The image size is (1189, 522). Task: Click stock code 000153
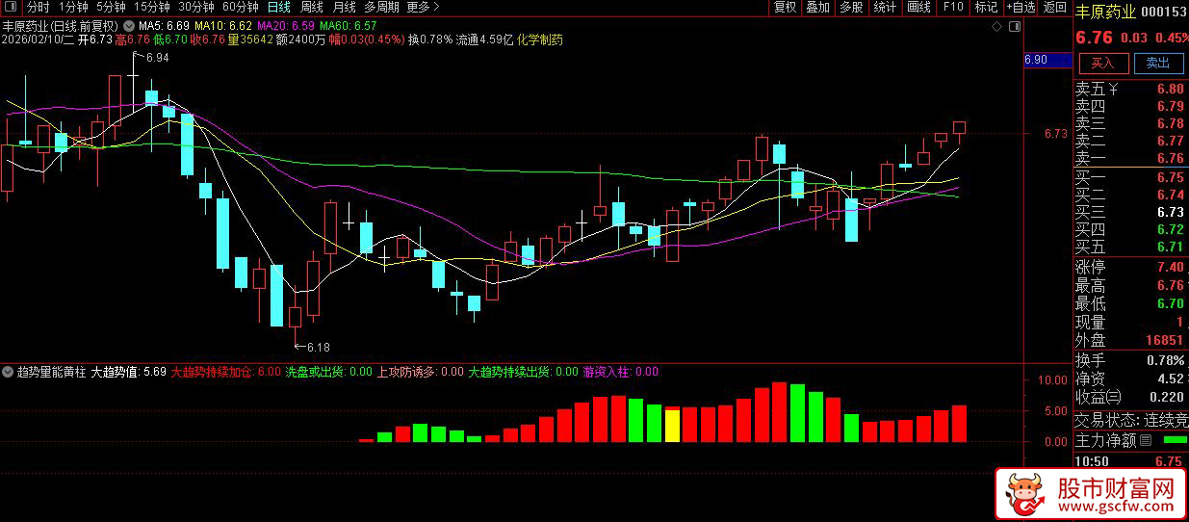point(1165,13)
